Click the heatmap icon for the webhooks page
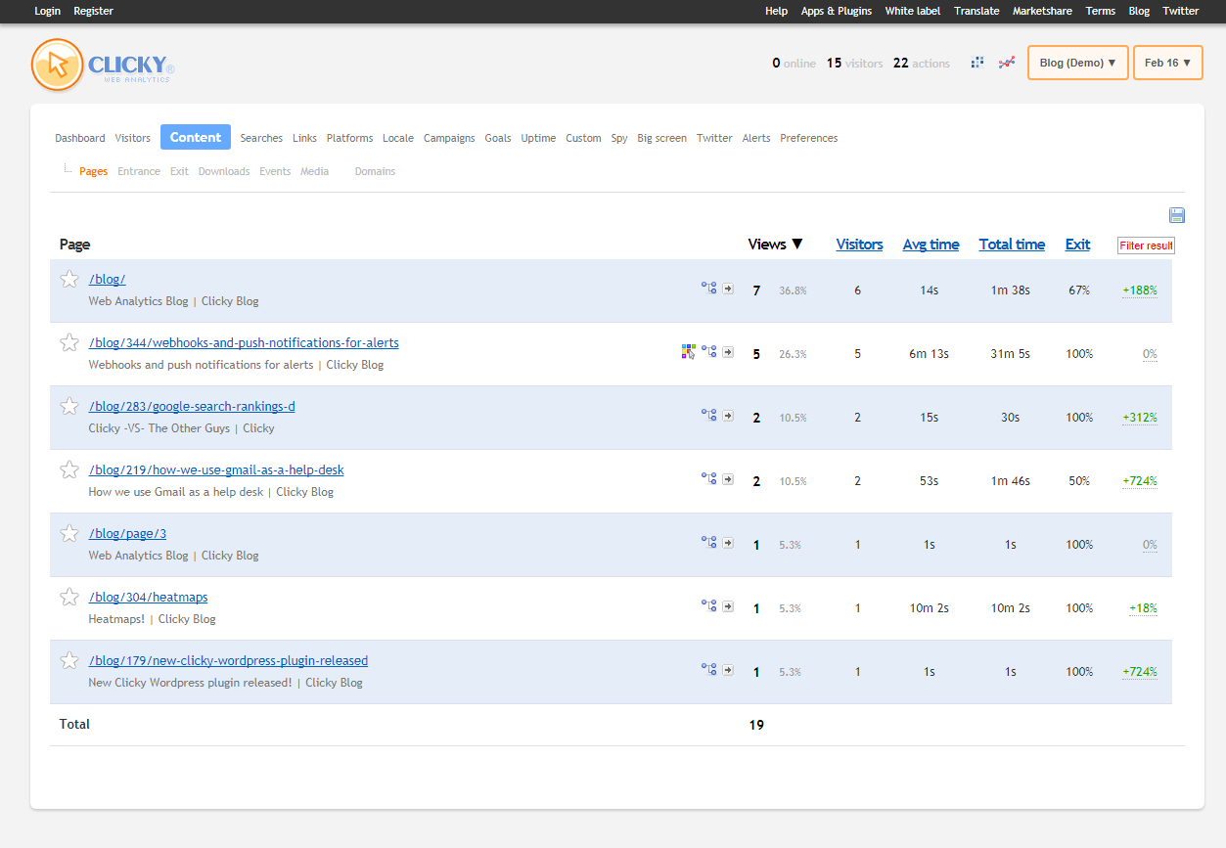This screenshot has width=1226, height=848. 689,352
